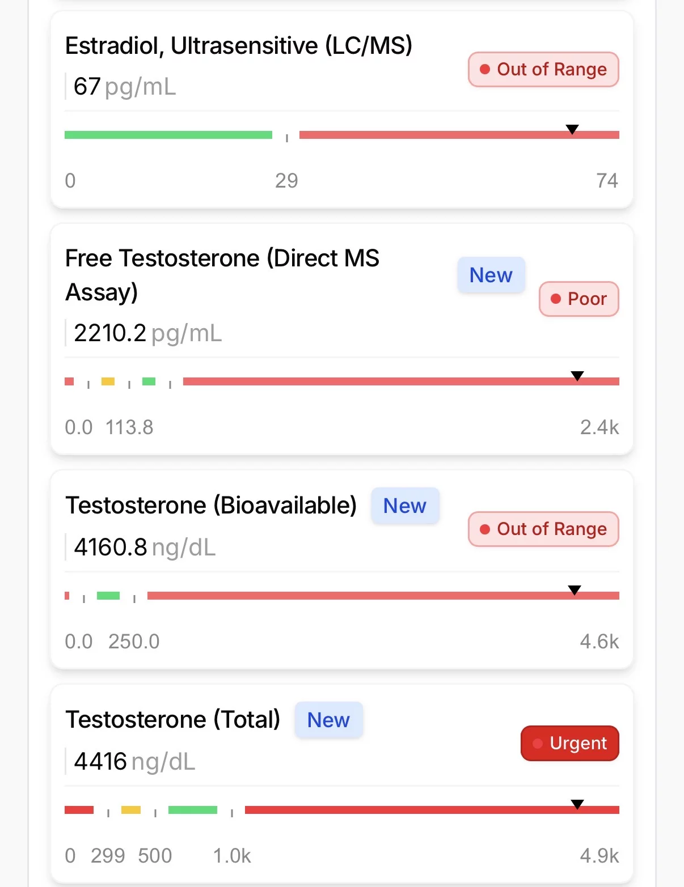Tap New tag beside Testosterone (Bioavailable)

[x=405, y=506]
